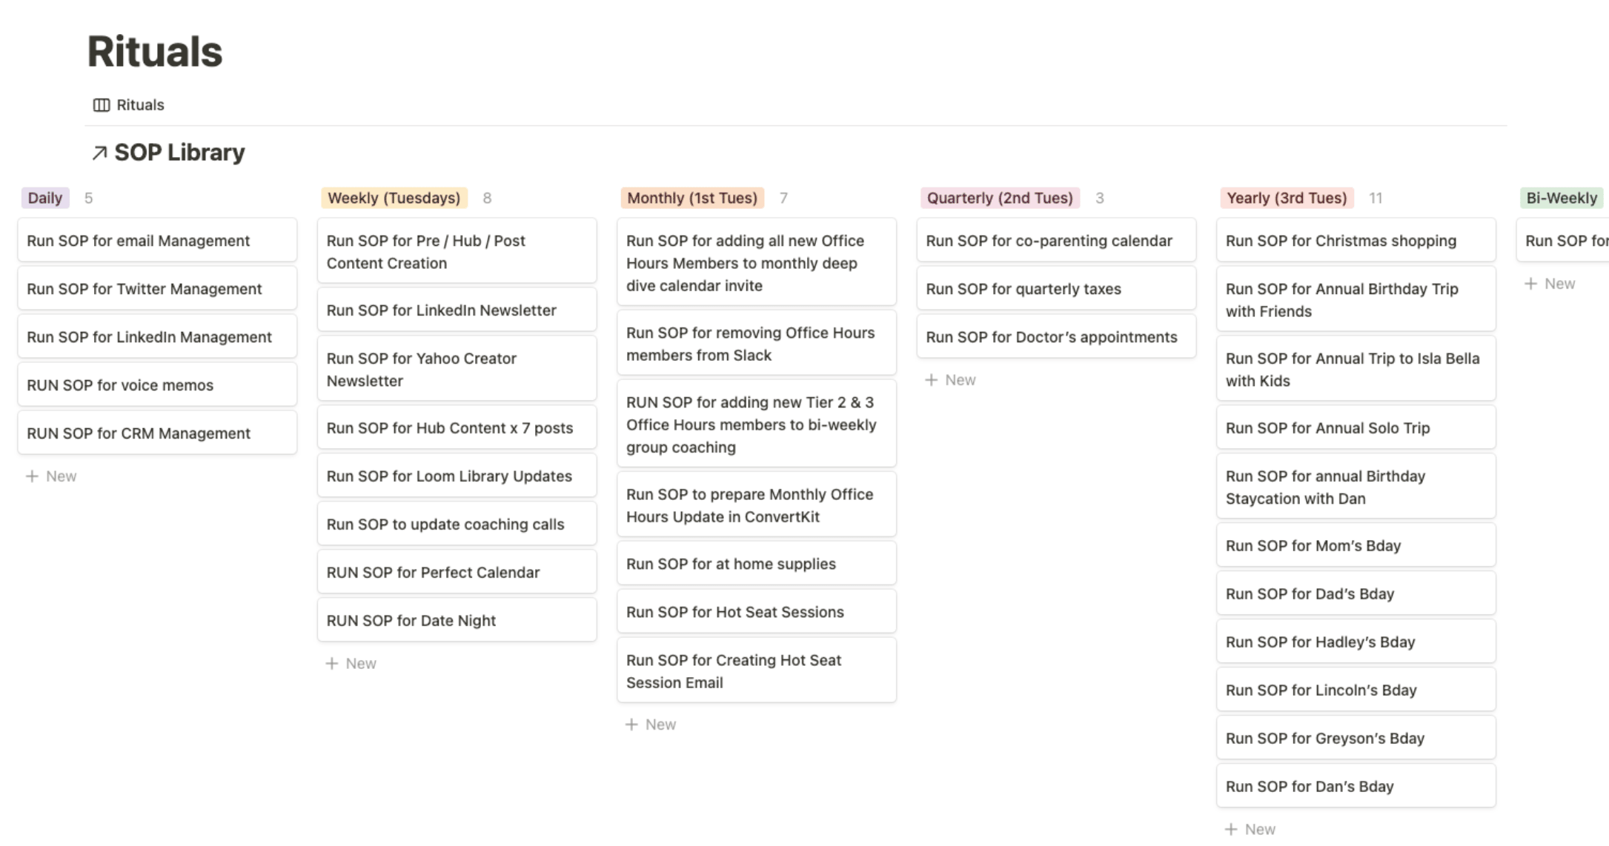
Task: Open the Twitter Management SOP card
Action: coord(157,289)
